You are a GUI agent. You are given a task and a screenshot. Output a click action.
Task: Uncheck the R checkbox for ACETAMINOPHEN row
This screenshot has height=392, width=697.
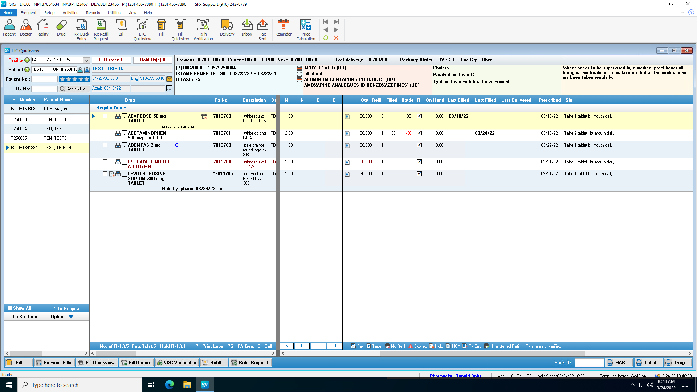419,133
